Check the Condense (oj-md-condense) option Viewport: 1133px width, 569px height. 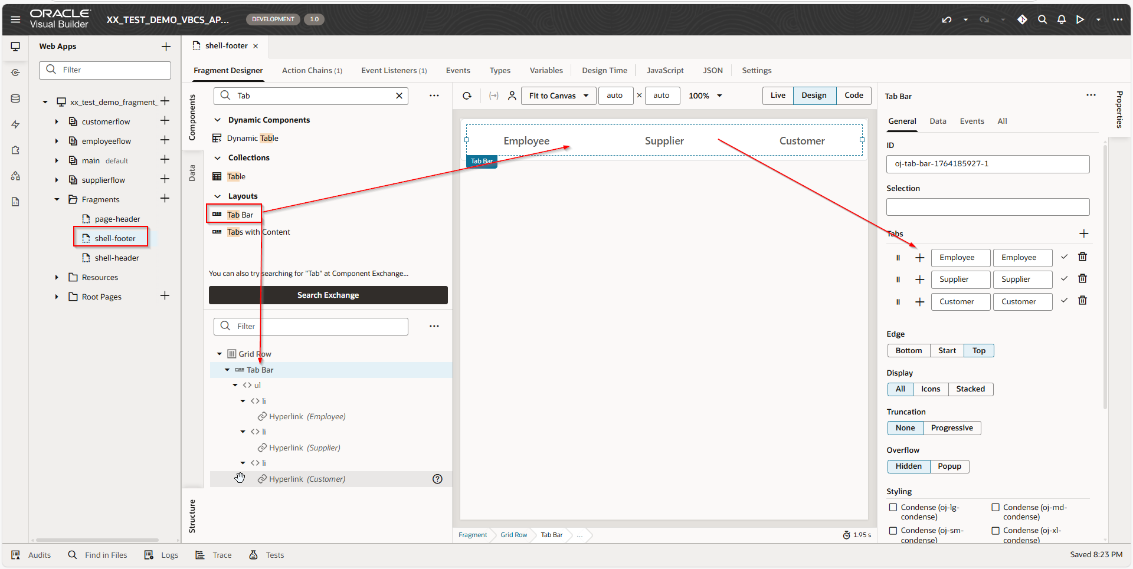(x=996, y=507)
